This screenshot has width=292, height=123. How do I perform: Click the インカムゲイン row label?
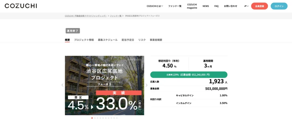point(184,103)
